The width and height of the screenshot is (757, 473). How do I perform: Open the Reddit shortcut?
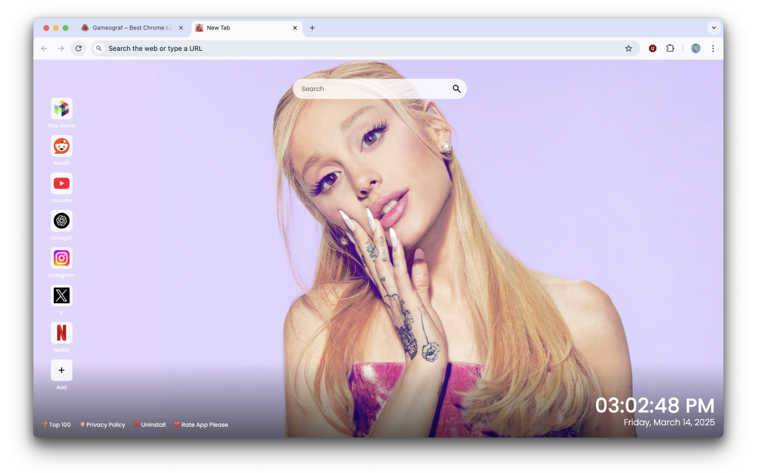[62, 145]
